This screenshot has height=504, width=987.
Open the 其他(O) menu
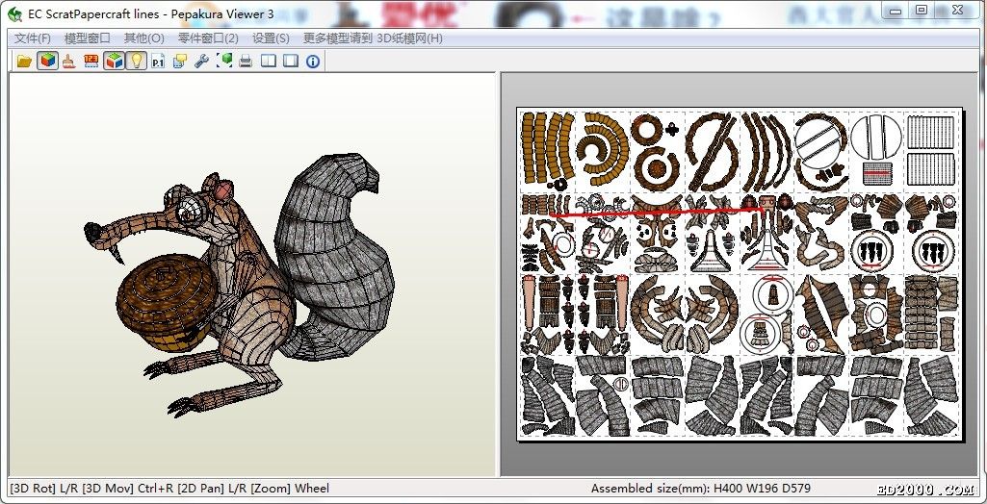pos(144,38)
